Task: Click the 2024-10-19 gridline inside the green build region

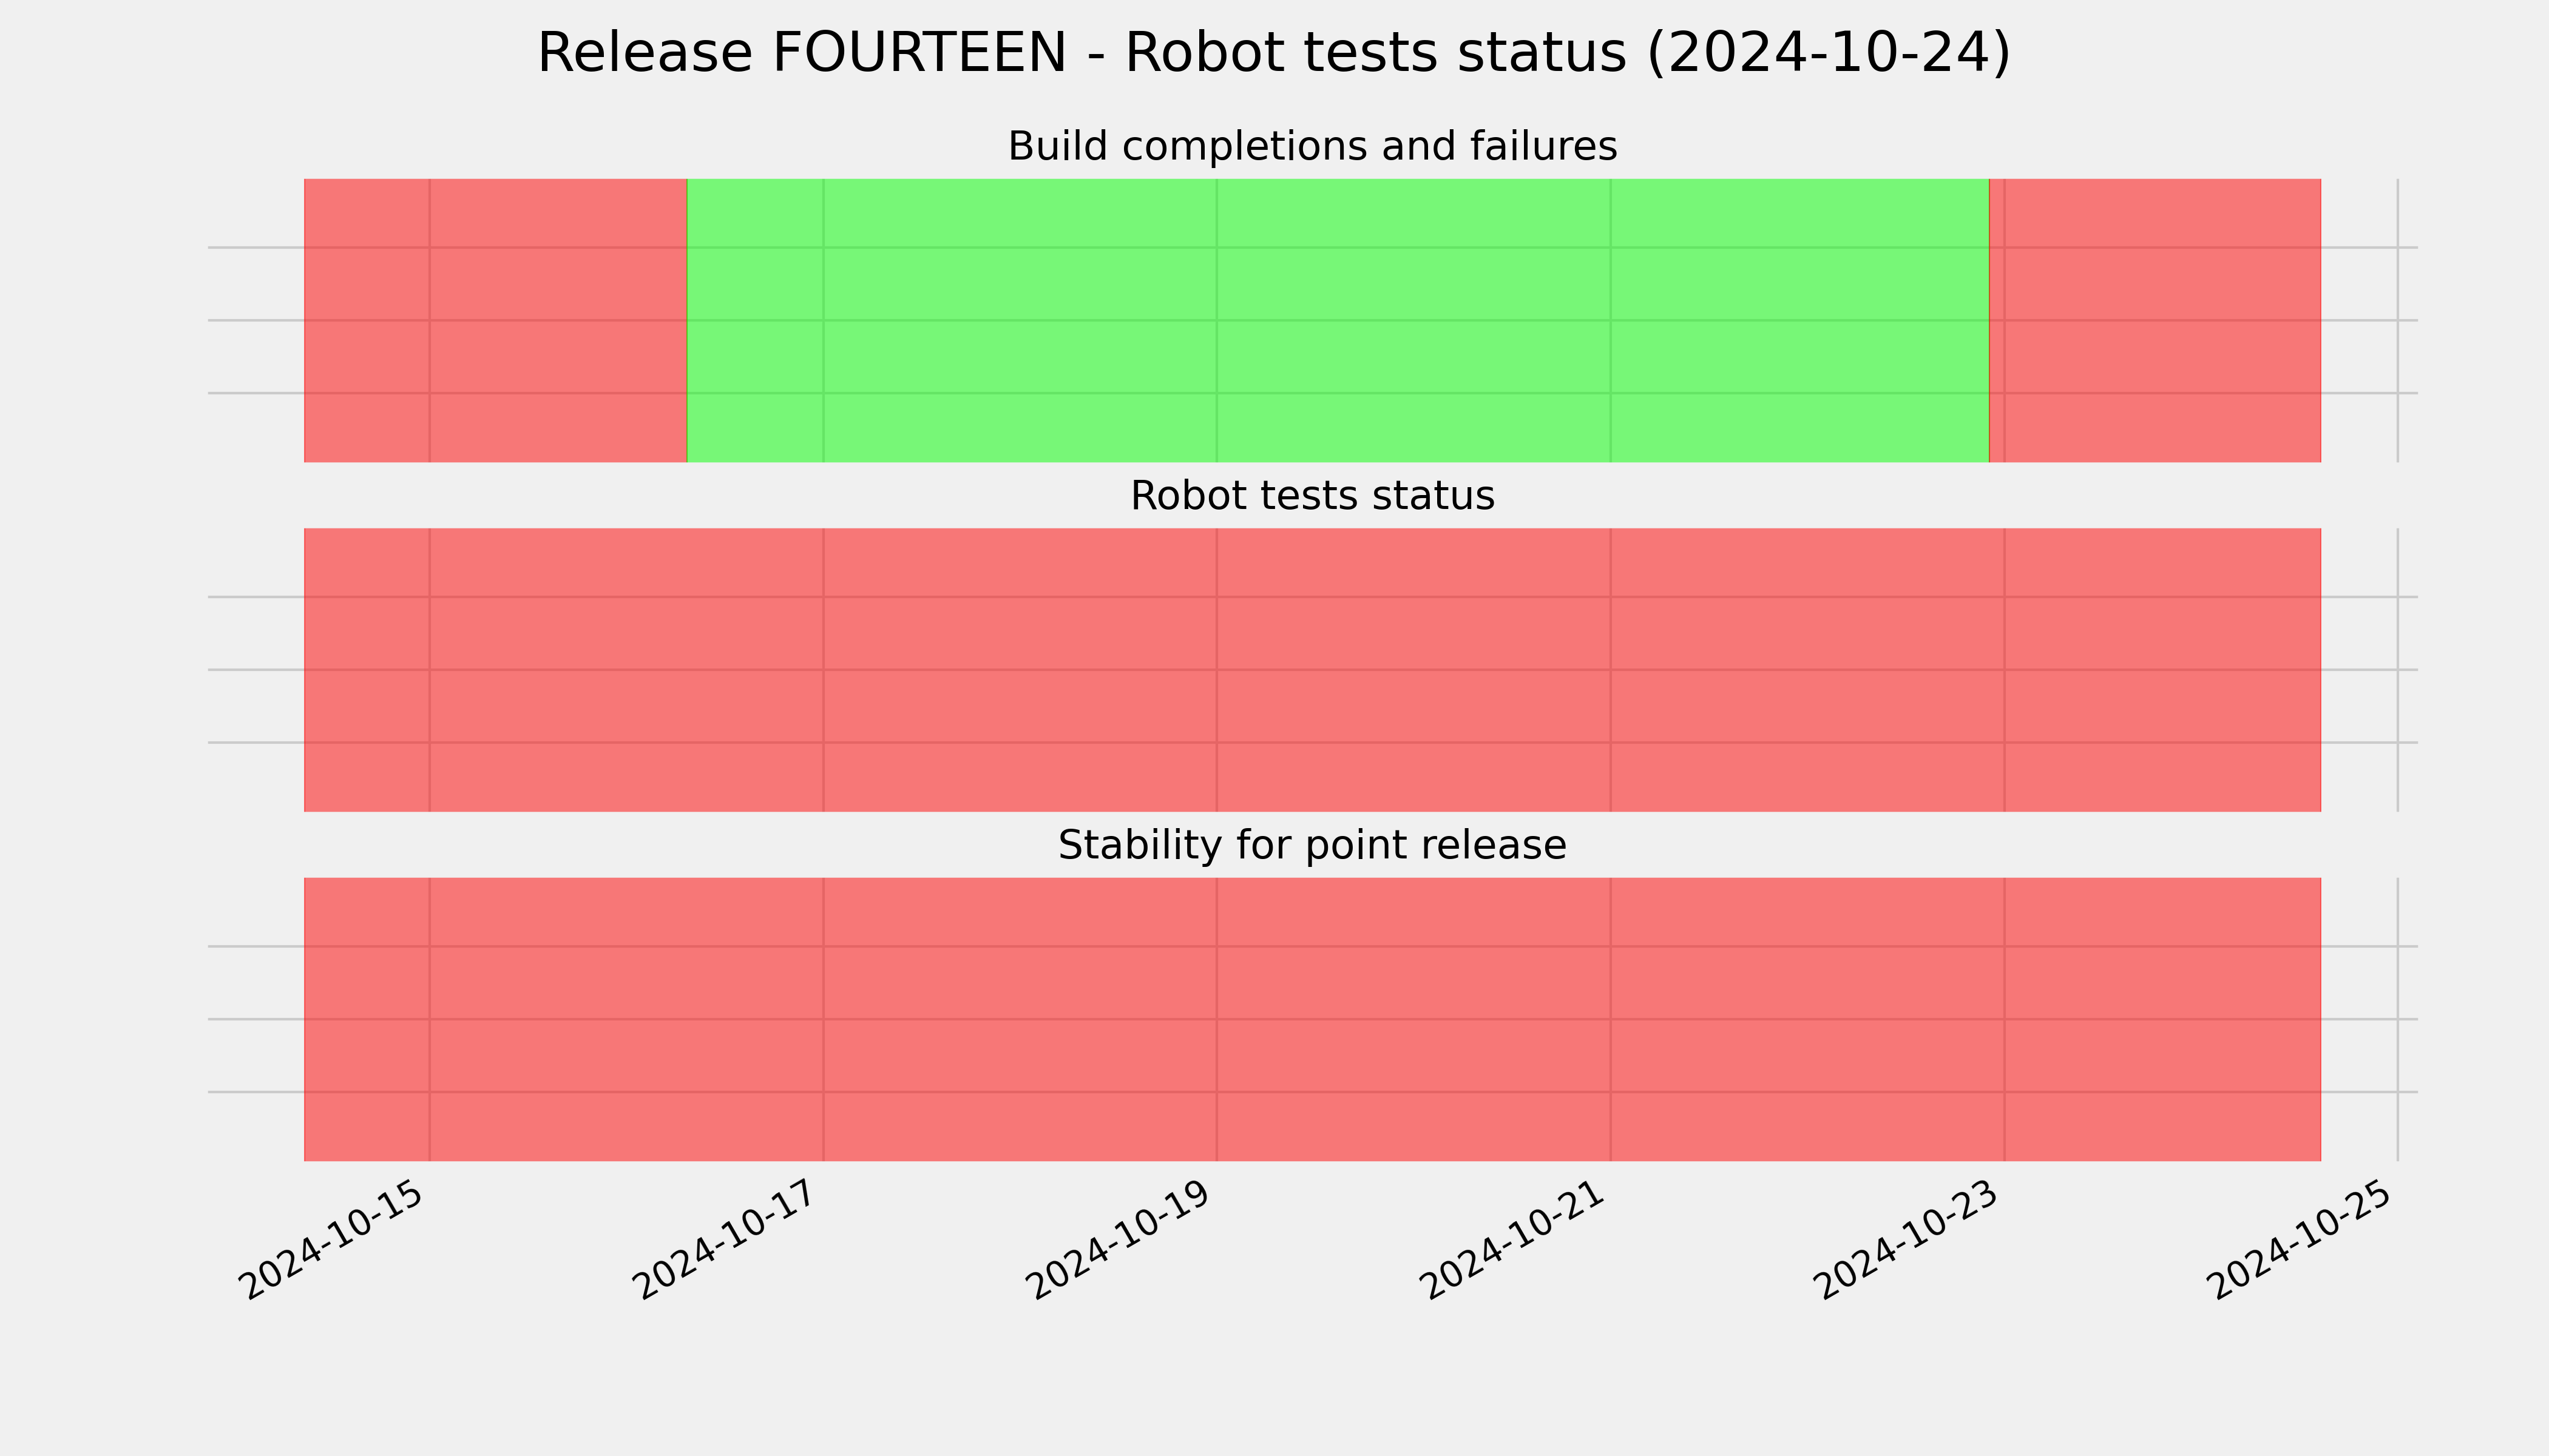Action: [x=1216, y=321]
